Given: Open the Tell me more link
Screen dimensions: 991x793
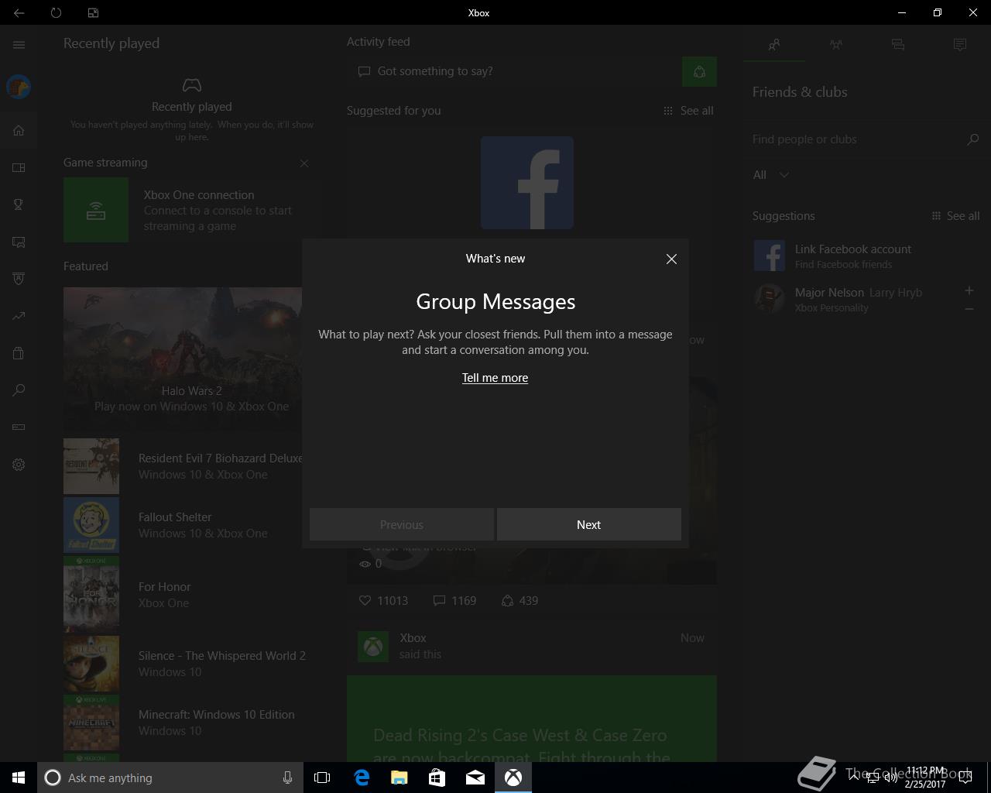Looking at the screenshot, I should (x=495, y=378).
